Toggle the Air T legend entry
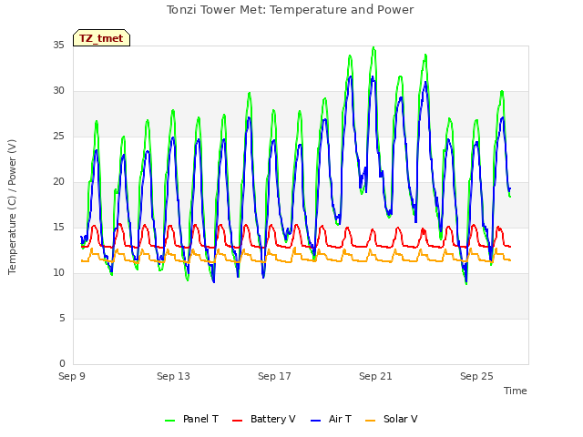583x437 pixels. point(331,419)
